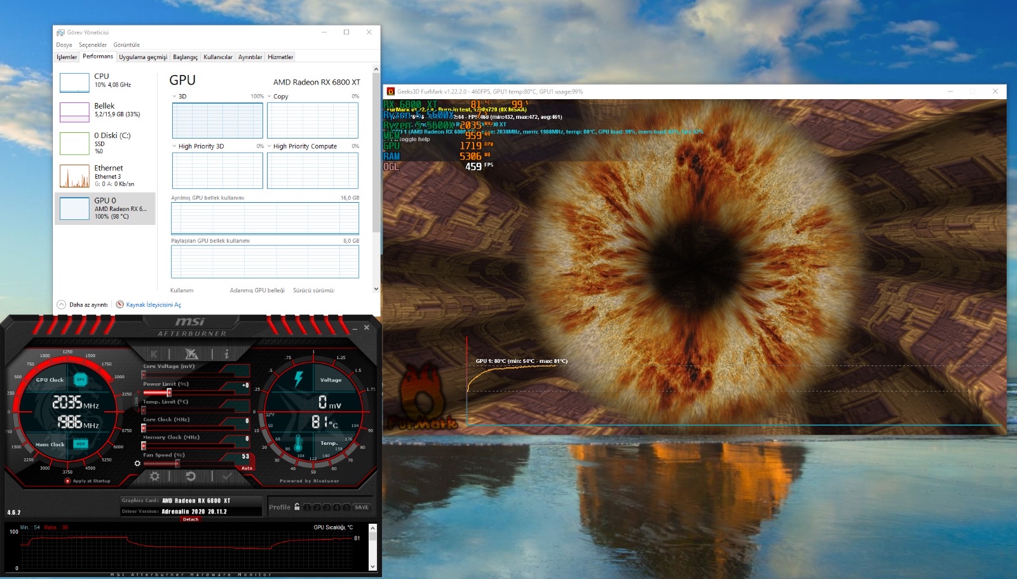Expand the 3D graph engine dropdown
Screen dimensions: 1017x579
click(x=175, y=97)
